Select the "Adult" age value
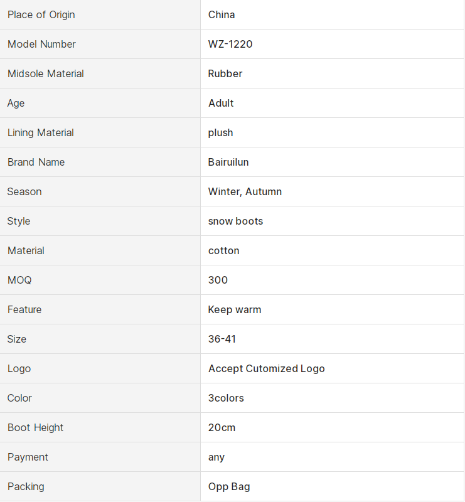The image size is (465, 502). tap(221, 103)
